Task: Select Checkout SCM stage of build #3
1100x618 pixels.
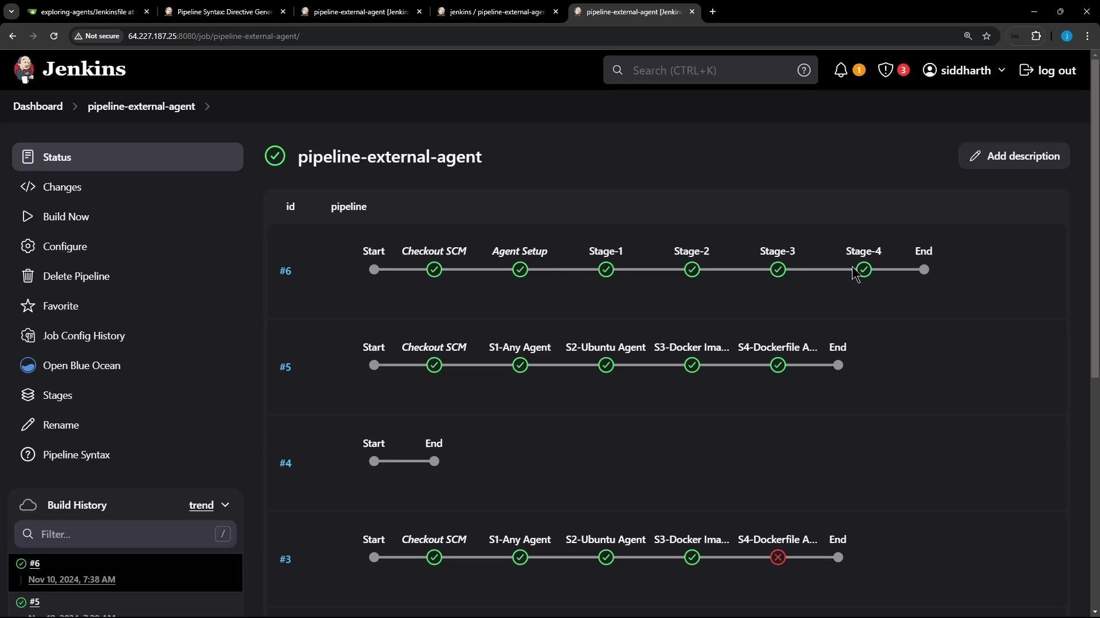Action: [434, 557]
